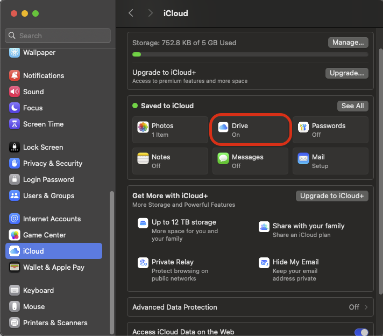Click the magnifying glass search icon
Viewport: 383px width, 336px height.
(x=12, y=36)
